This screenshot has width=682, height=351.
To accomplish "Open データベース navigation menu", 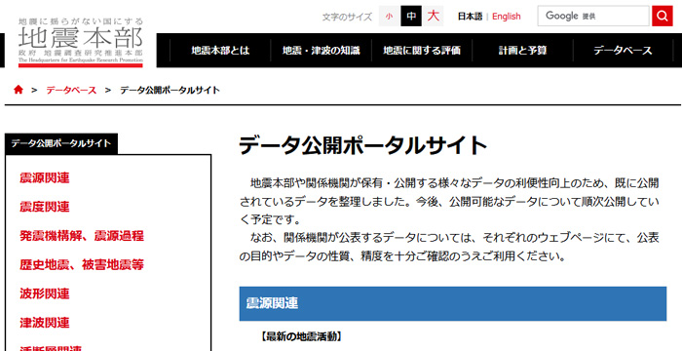I will [624, 51].
